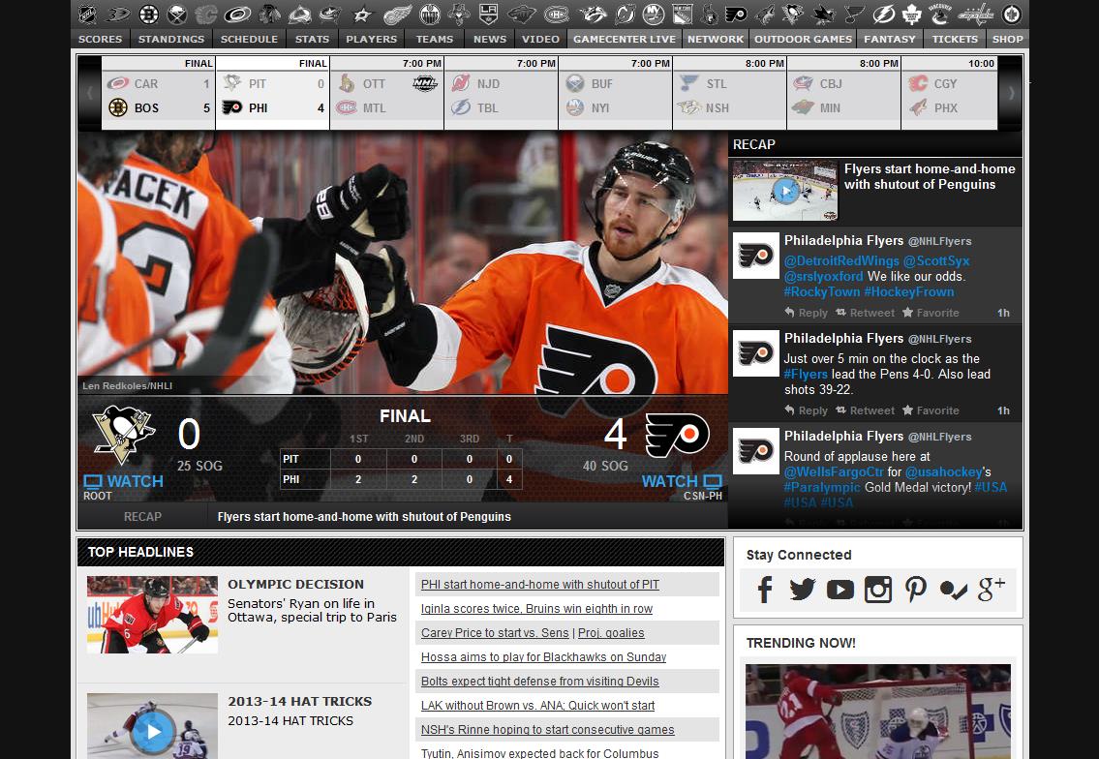Open the SCHEDULE menu tab
Image resolution: width=1099 pixels, height=759 pixels.
click(249, 40)
